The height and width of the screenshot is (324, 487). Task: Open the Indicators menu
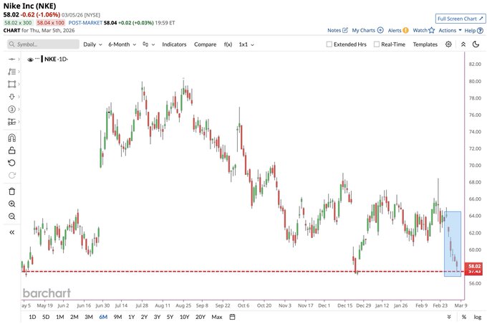click(174, 44)
